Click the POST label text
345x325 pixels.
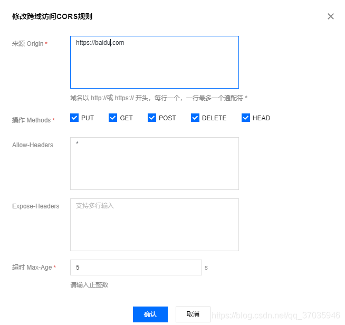[x=167, y=118]
